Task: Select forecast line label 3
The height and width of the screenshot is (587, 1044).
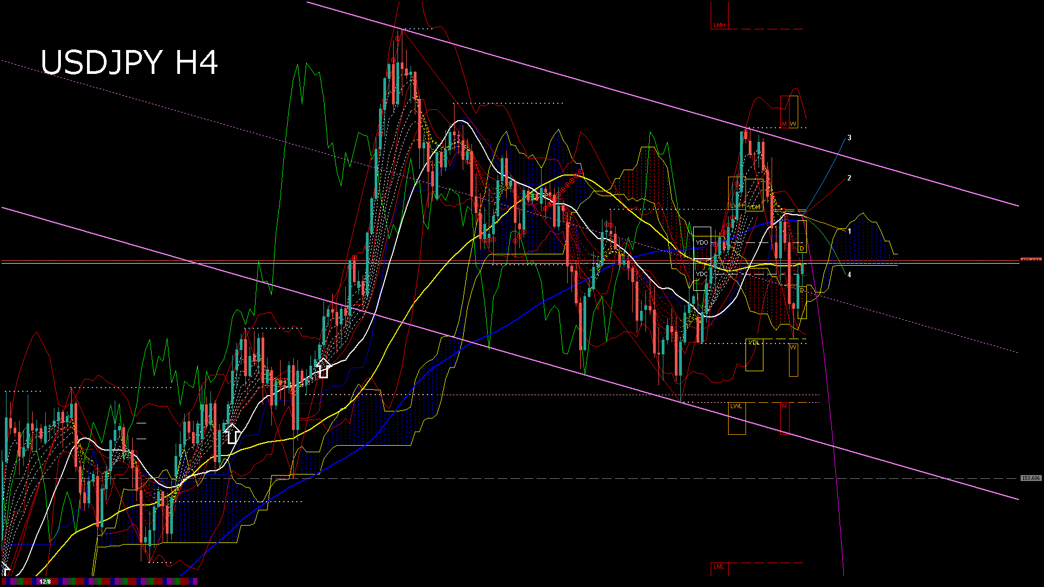Action: pyautogui.click(x=849, y=138)
